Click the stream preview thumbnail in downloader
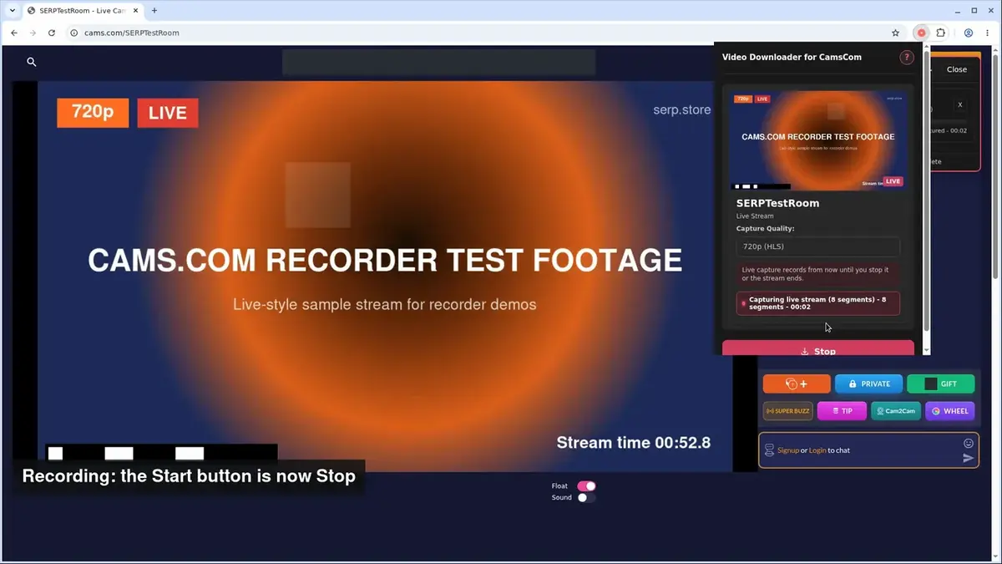 818,140
